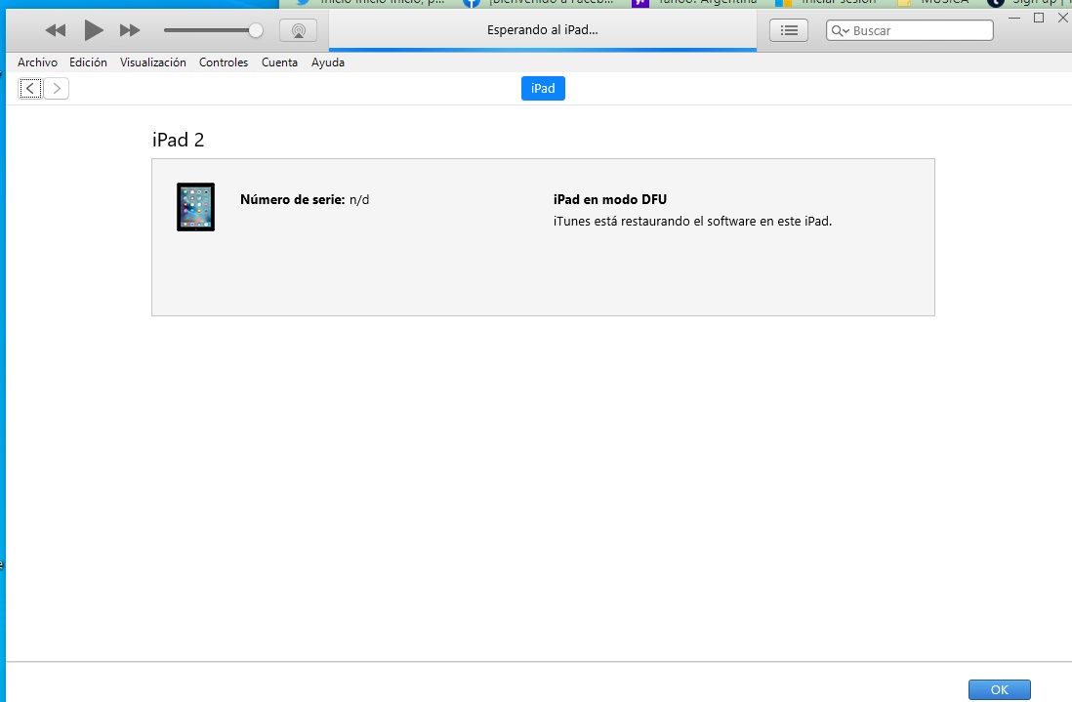1072x702 pixels.
Task: Click the Número de serie label
Action: click(293, 199)
